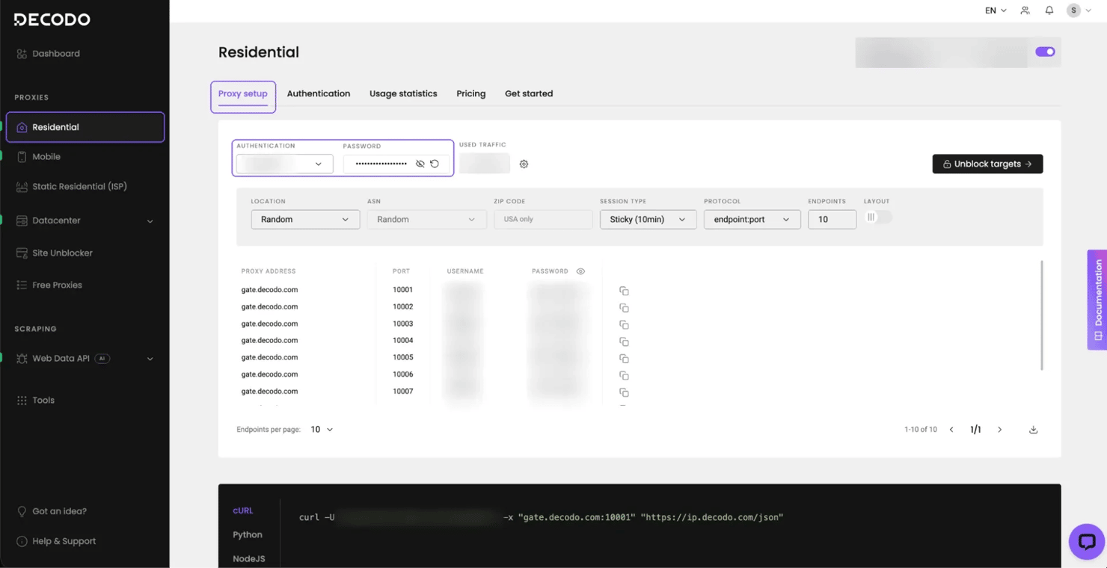Click the Unblock targets button

pos(987,164)
